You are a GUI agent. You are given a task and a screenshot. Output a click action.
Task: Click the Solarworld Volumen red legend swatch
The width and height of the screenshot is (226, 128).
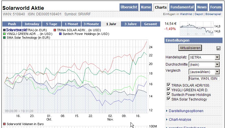tap(4, 124)
